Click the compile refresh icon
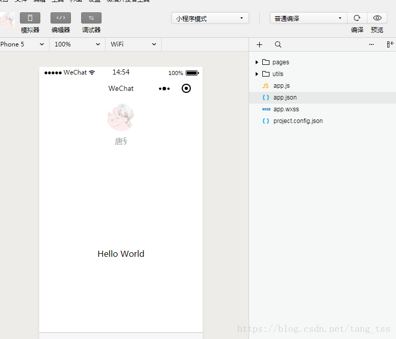The height and width of the screenshot is (339, 396). [357, 18]
